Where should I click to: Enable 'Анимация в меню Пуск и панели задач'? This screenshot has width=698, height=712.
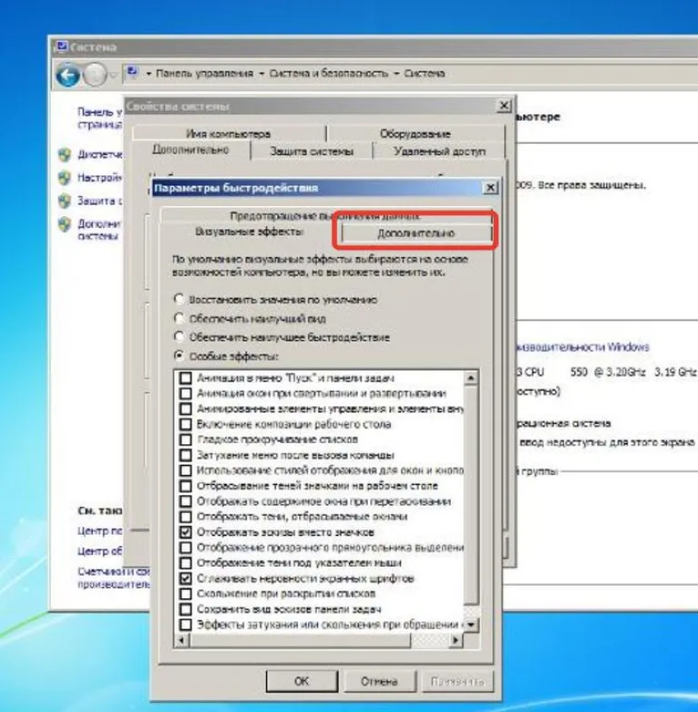tap(185, 378)
